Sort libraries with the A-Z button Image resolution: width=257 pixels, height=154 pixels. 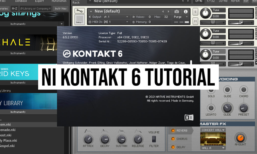pos(14,9)
